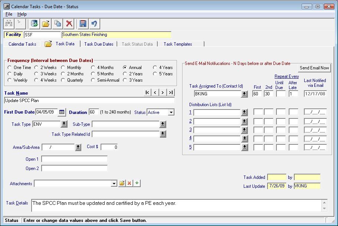338x226 pixels.
Task: Switch to Task Templates tab
Action: click(x=178, y=44)
